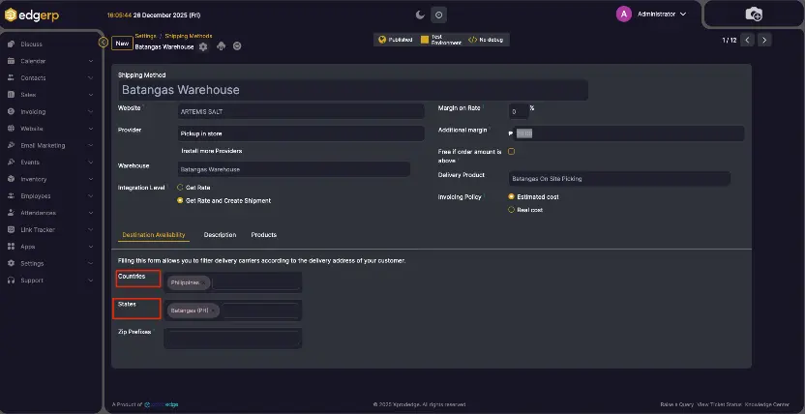The width and height of the screenshot is (805, 414).
Task: Open the Provider dropdown field
Action: click(x=301, y=133)
